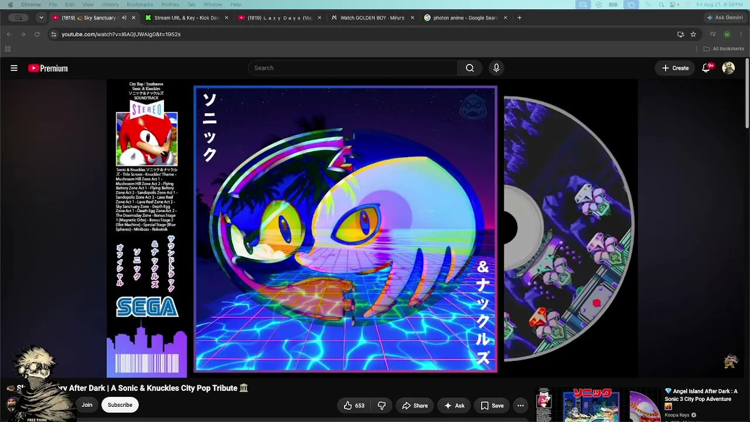
Task: Dislike the video with thumbs down
Action: tap(382, 406)
